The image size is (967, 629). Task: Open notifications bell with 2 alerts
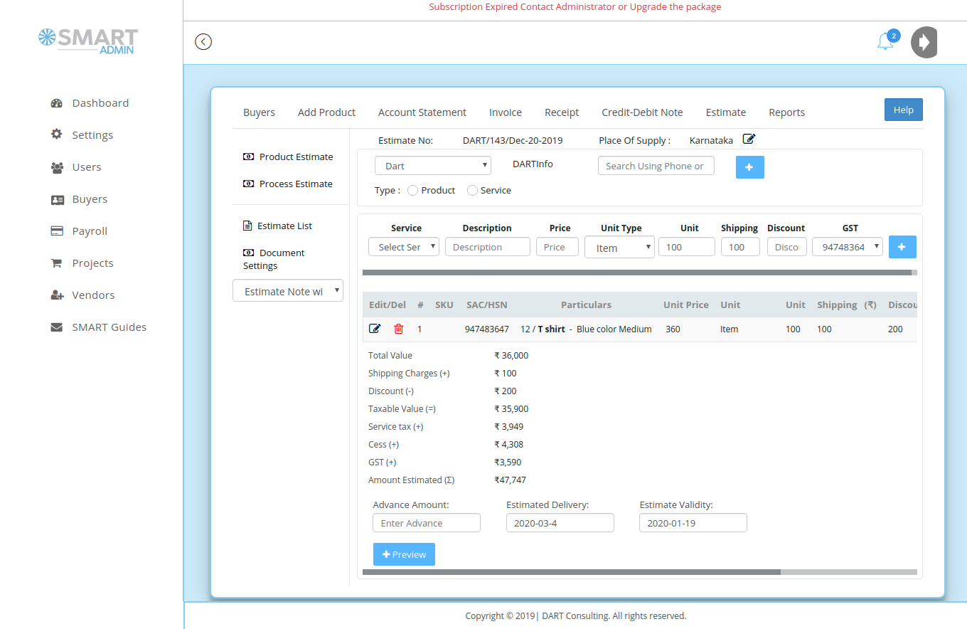[886, 41]
